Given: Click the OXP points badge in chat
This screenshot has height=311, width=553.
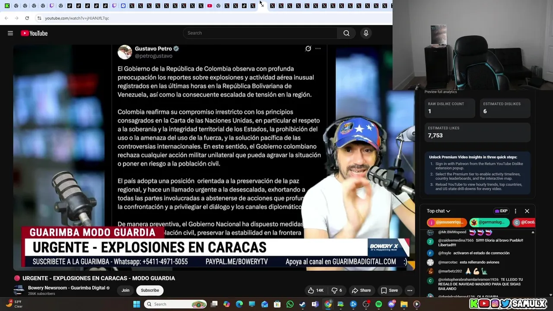Looking at the screenshot, I should coord(501,211).
